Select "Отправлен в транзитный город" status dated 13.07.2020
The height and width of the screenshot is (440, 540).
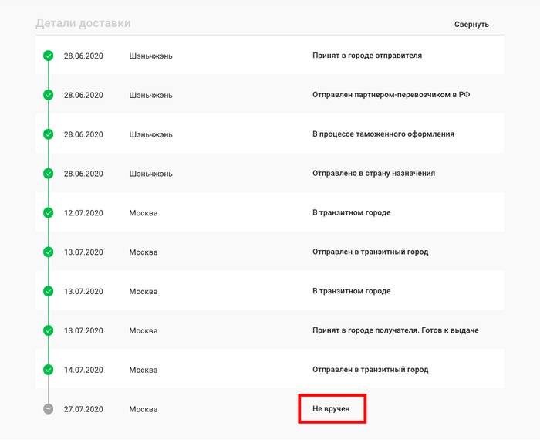(x=370, y=252)
